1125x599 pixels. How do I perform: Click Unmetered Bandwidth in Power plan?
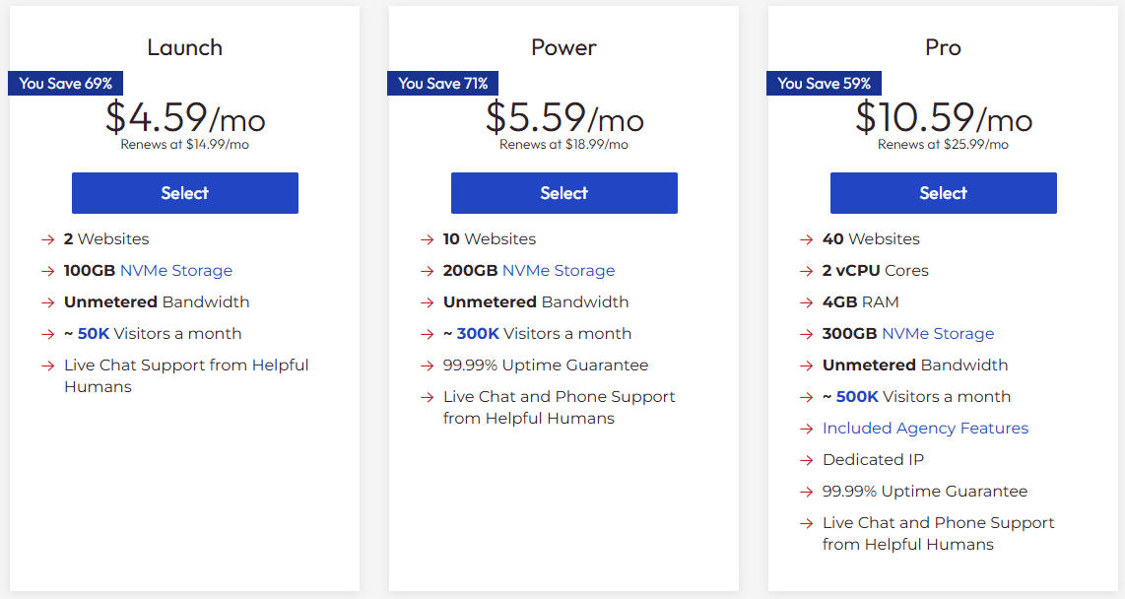[x=536, y=302]
